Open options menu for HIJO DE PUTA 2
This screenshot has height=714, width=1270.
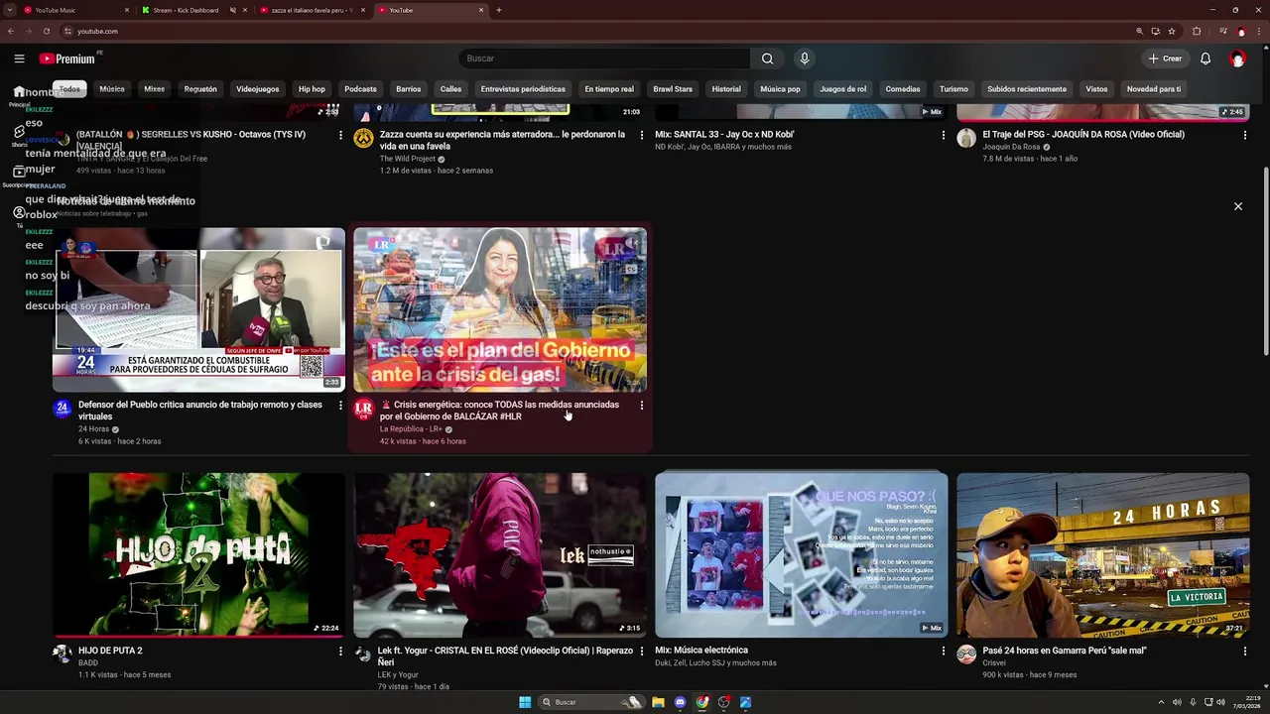point(340,651)
